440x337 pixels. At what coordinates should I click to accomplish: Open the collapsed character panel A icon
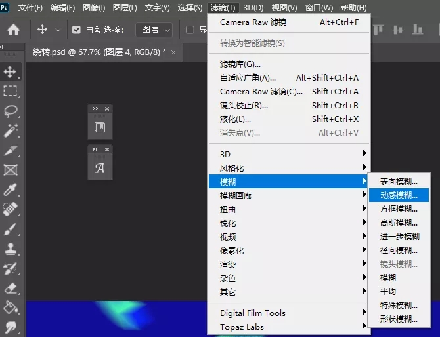pos(100,168)
